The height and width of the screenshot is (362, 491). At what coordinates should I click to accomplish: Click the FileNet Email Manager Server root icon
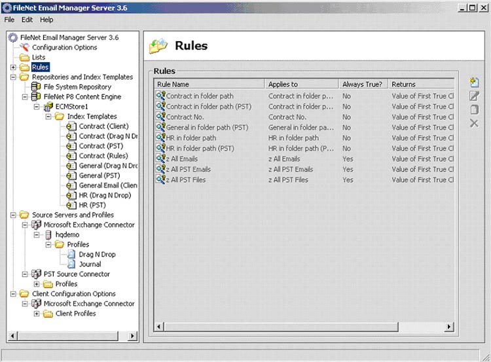pos(13,37)
